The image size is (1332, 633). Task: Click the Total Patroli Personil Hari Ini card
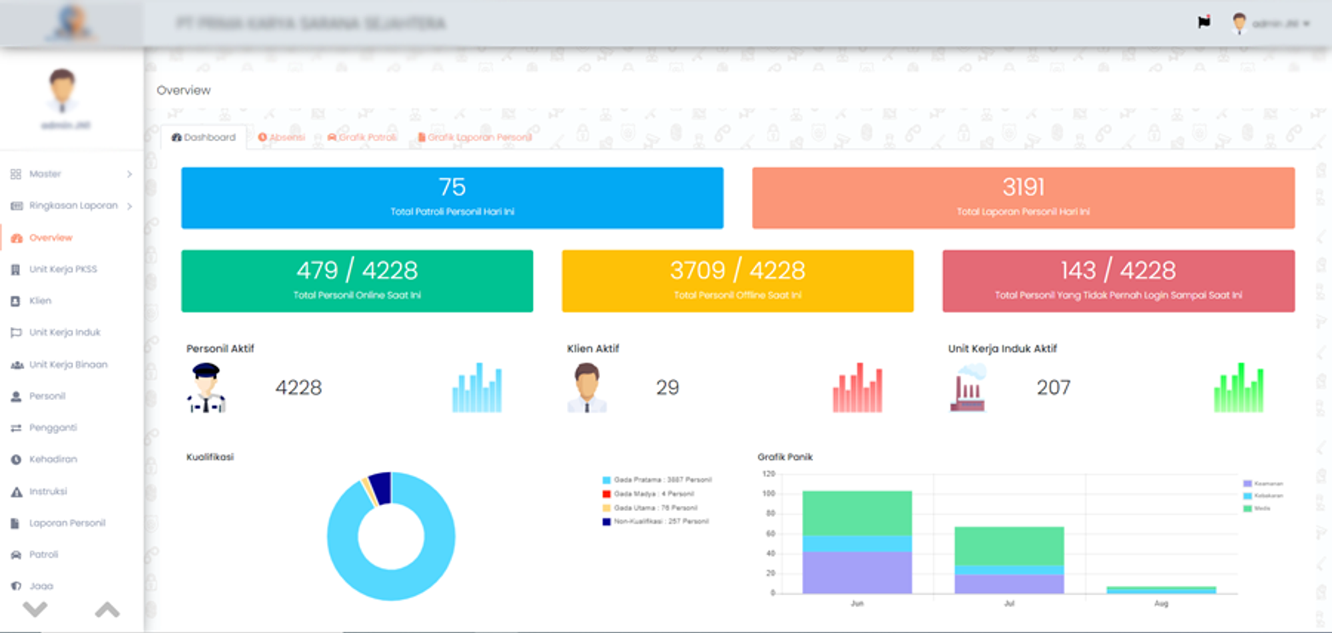[452, 198]
